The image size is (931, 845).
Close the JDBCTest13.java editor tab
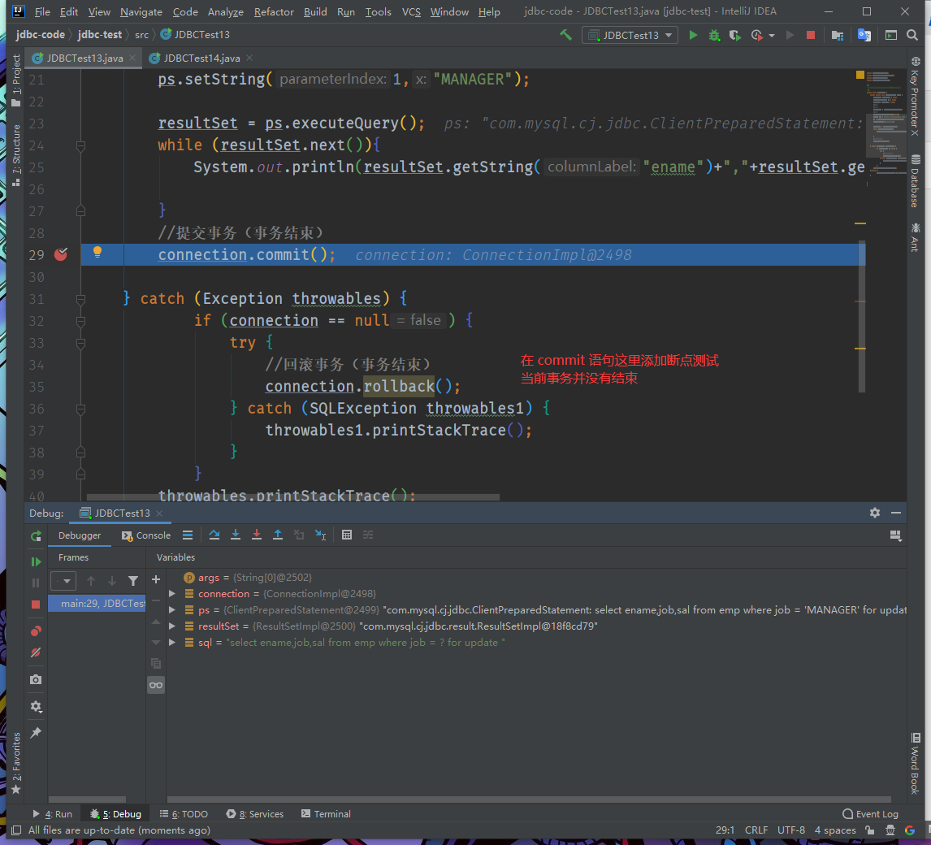tap(132, 58)
